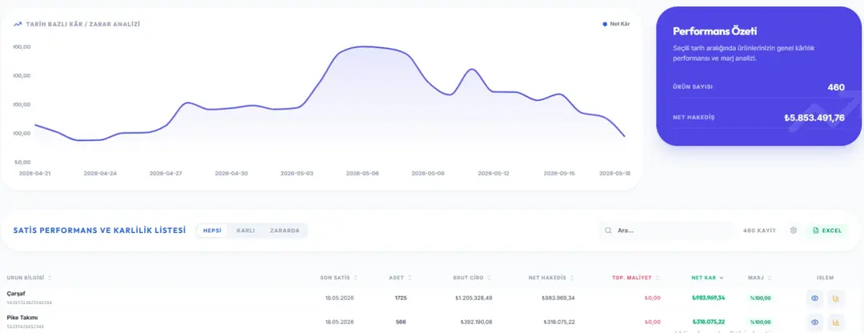The width and height of the screenshot is (864, 333).
Task: Click the Çarşaf product name
Action: (16, 294)
